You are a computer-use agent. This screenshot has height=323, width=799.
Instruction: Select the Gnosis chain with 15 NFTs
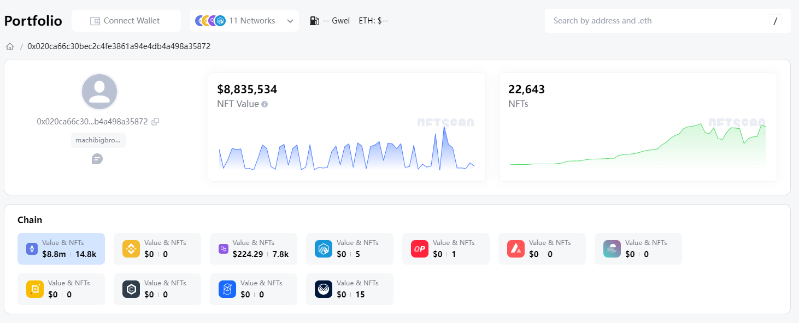[x=349, y=289]
